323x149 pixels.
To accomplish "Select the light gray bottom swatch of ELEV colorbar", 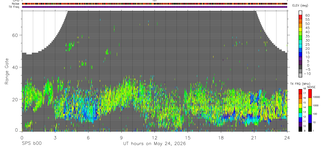I will coord(301,75).
